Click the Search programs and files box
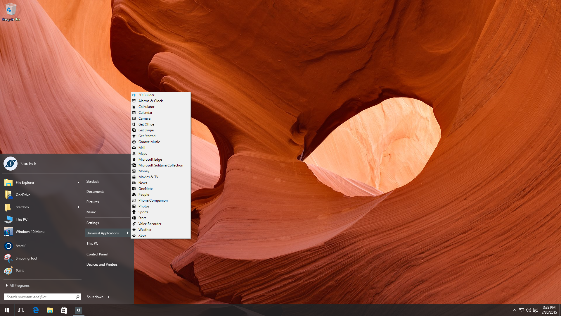 tap(39, 297)
